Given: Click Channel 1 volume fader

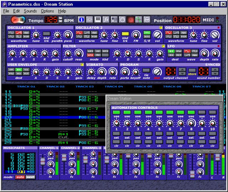Looking at the screenshot, I should click(43, 161).
